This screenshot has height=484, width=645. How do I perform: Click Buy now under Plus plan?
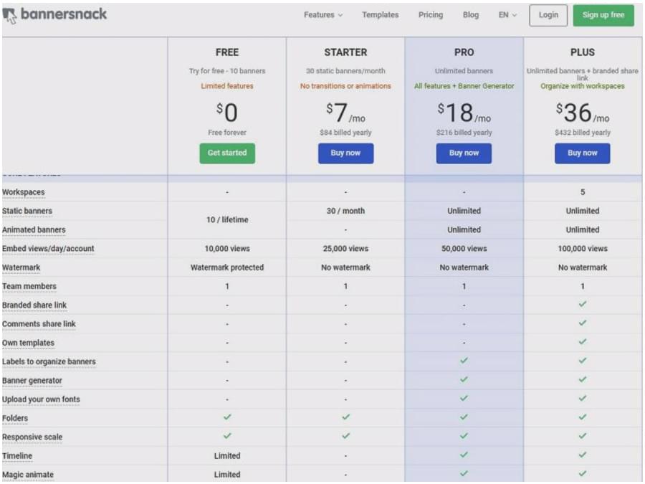point(583,153)
